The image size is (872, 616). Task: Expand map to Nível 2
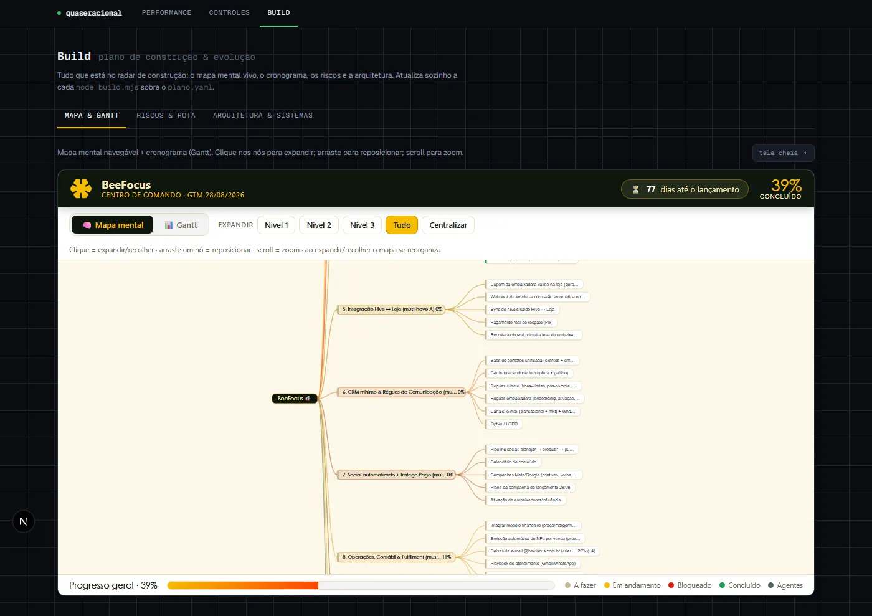point(319,225)
